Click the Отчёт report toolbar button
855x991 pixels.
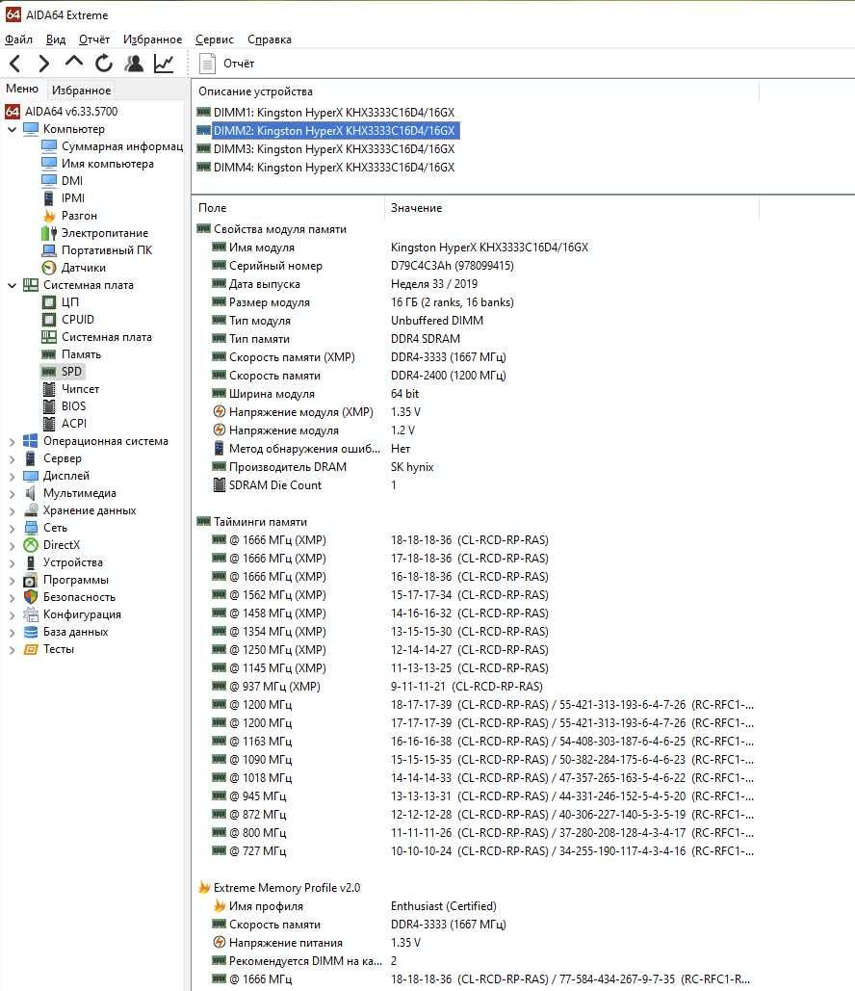227,64
